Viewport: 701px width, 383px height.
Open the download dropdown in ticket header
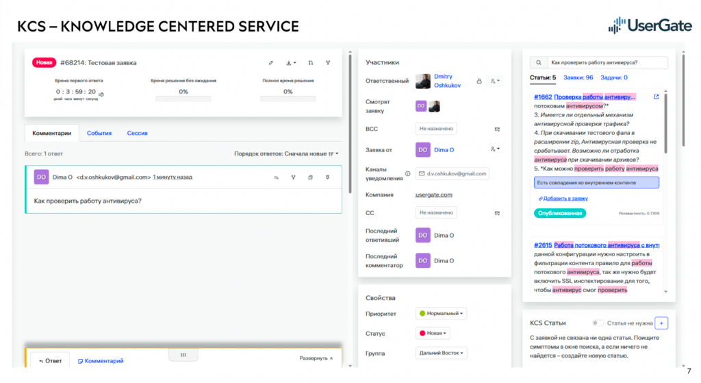tap(290, 62)
